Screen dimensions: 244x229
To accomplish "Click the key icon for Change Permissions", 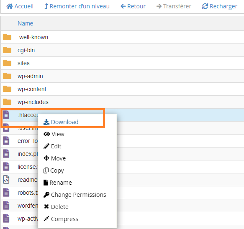I will tap(46, 195).
